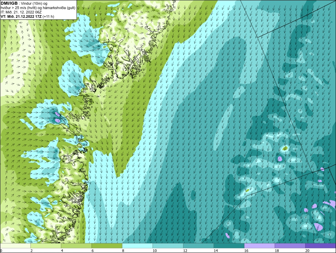Click the 0–2 m/s palest legend swatch
Screen dimensions: 336x253
tap(15, 246)
